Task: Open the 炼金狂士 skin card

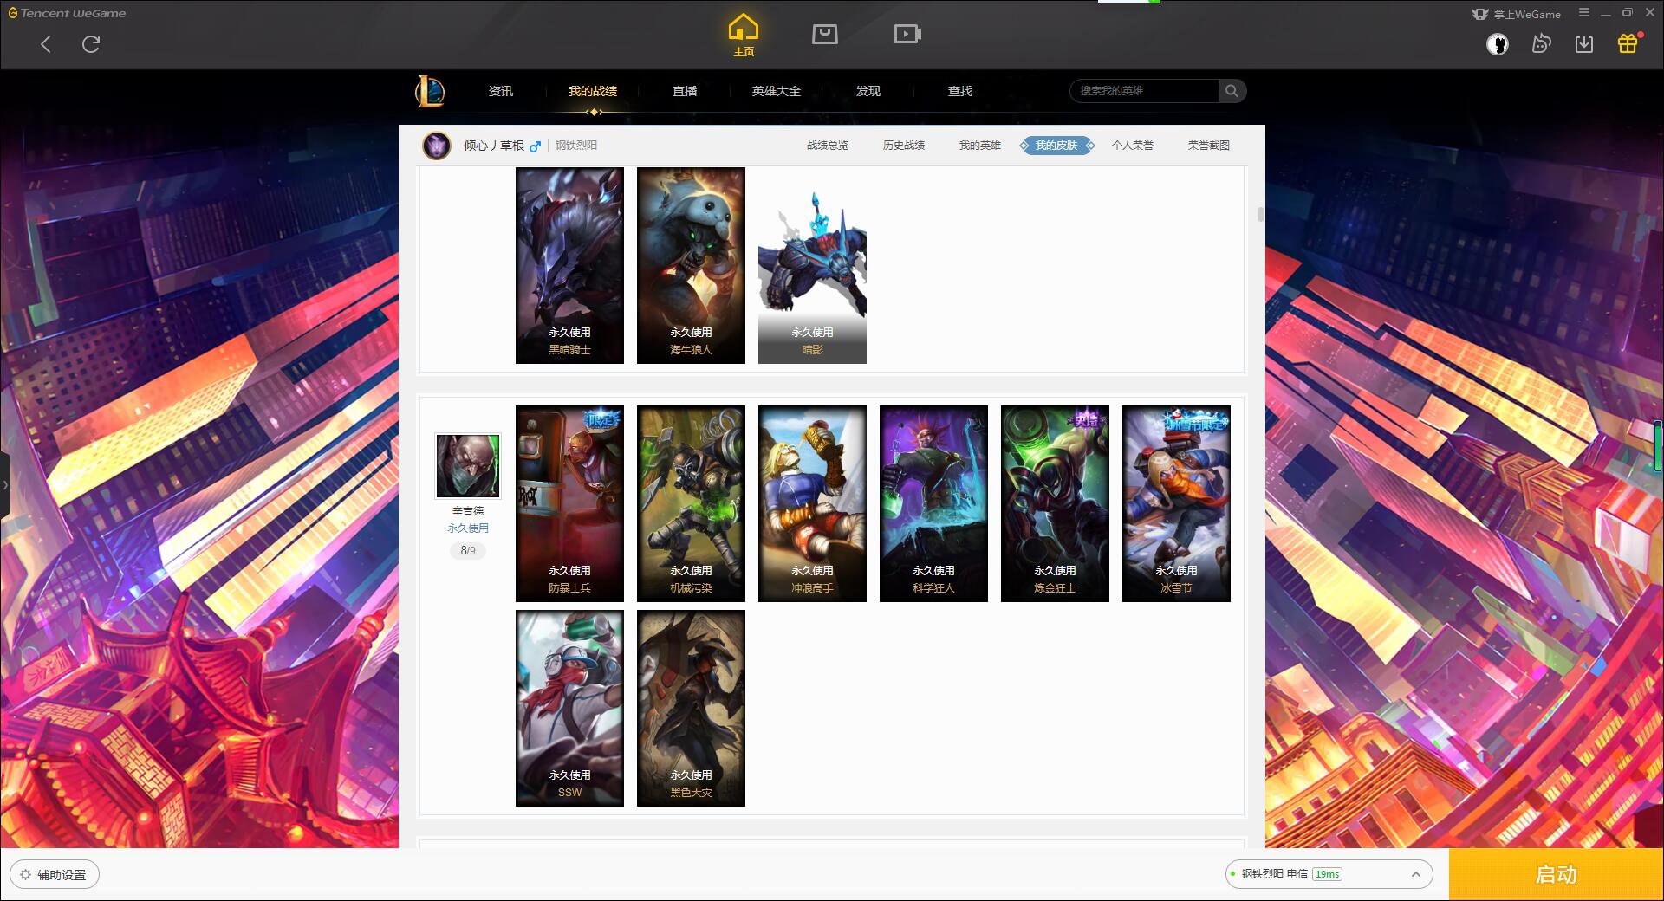Action: coord(1055,503)
